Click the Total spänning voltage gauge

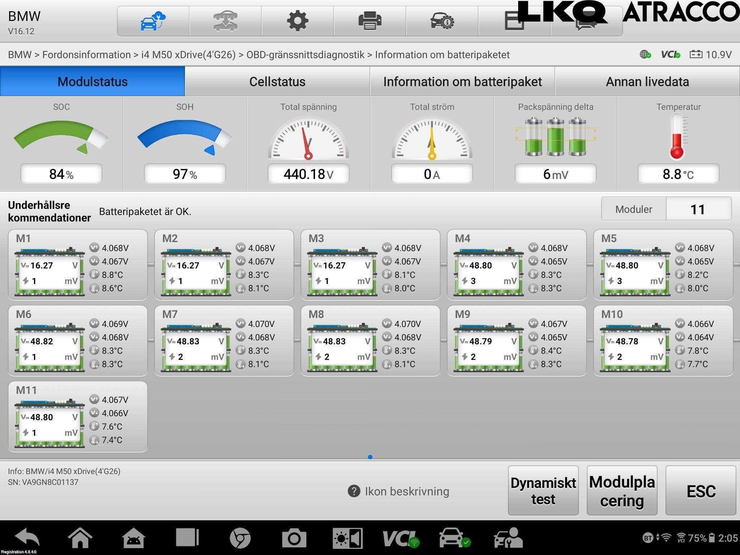[308, 138]
